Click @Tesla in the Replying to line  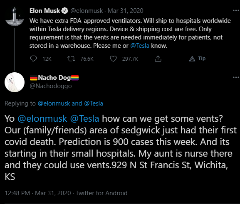pos(94,103)
